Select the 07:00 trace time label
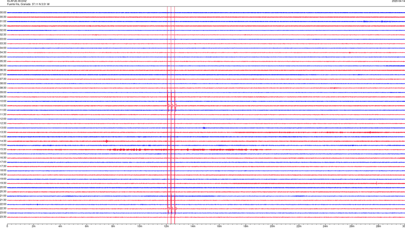Viewport: 405px width, 228px height. (x=3, y=74)
